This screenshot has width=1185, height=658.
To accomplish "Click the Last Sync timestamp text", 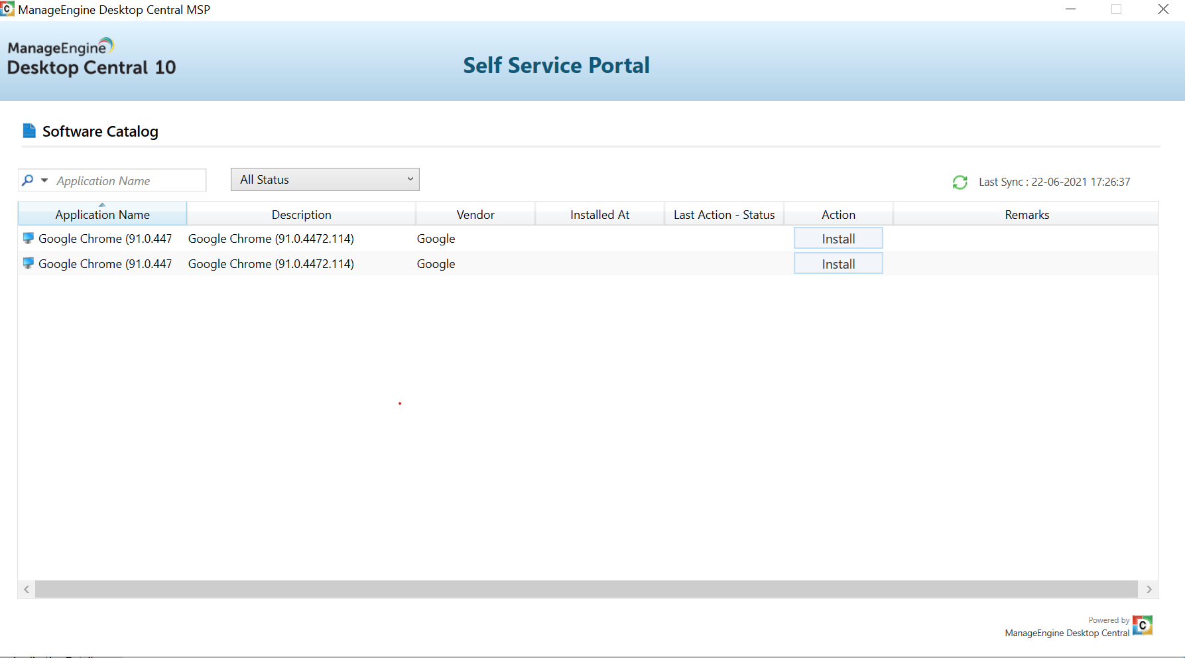I will (x=1054, y=182).
